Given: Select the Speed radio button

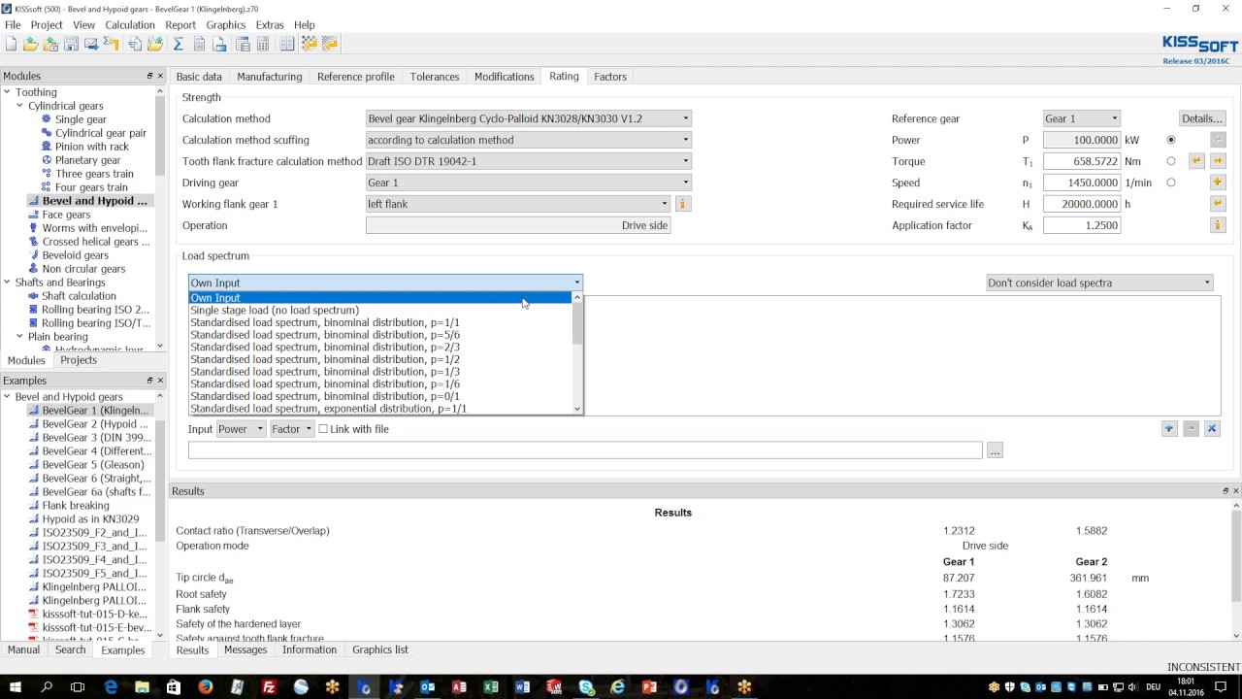Looking at the screenshot, I should (1171, 183).
